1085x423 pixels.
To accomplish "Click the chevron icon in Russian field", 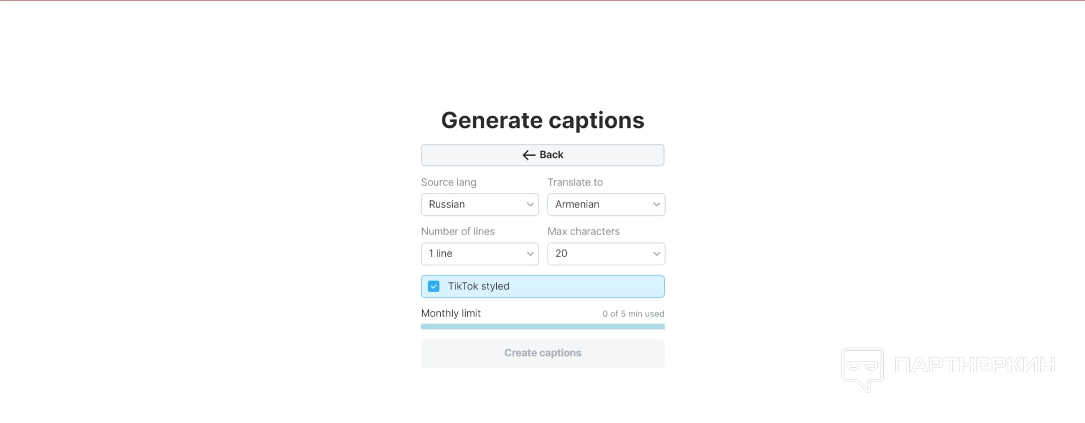I will [530, 205].
